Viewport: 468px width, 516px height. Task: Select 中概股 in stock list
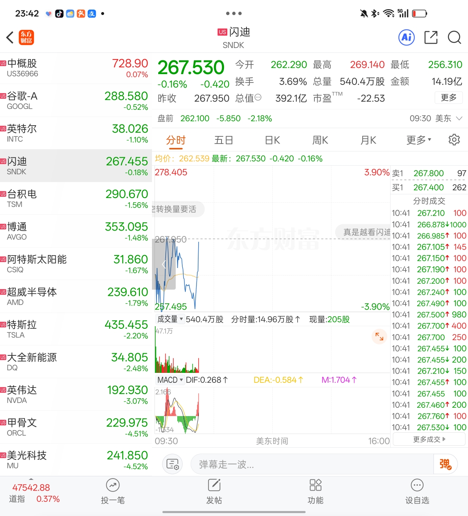76,68
